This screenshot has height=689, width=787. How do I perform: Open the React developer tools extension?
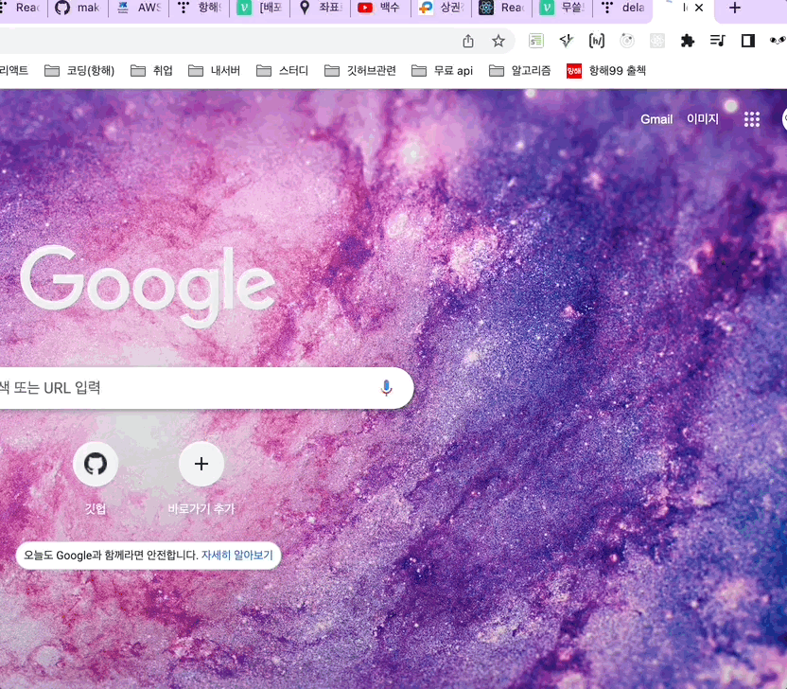(657, 41)
